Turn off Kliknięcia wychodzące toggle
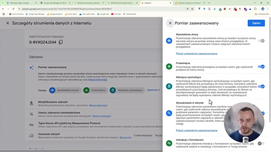The image size is (271, 152). (x=261, y=87)
